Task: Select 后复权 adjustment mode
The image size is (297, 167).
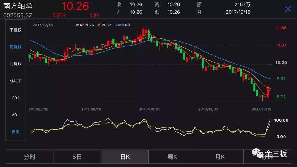Action: tap(15, 64)
